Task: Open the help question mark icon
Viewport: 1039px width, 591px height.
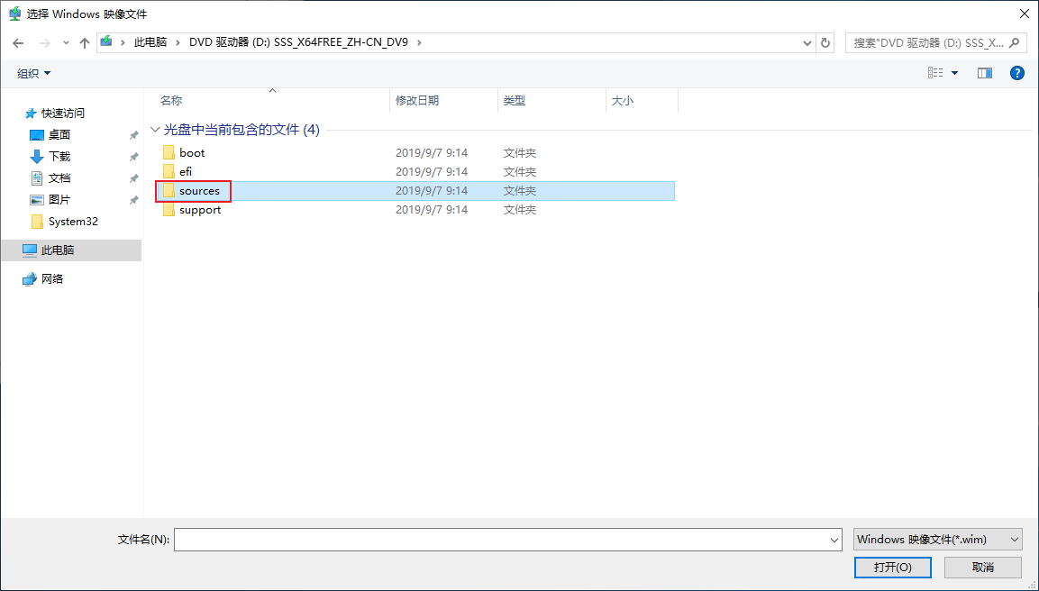Action: 1017,73
